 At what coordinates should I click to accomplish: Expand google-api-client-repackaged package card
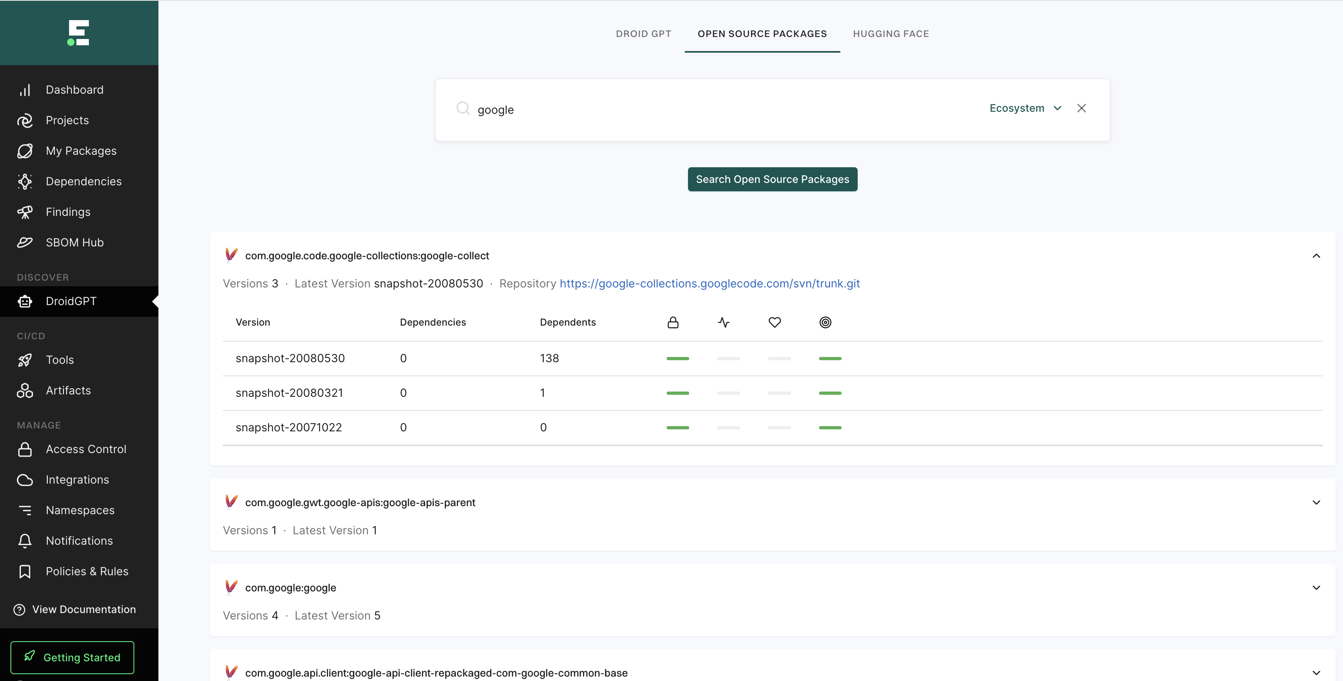pos(1316,673)
